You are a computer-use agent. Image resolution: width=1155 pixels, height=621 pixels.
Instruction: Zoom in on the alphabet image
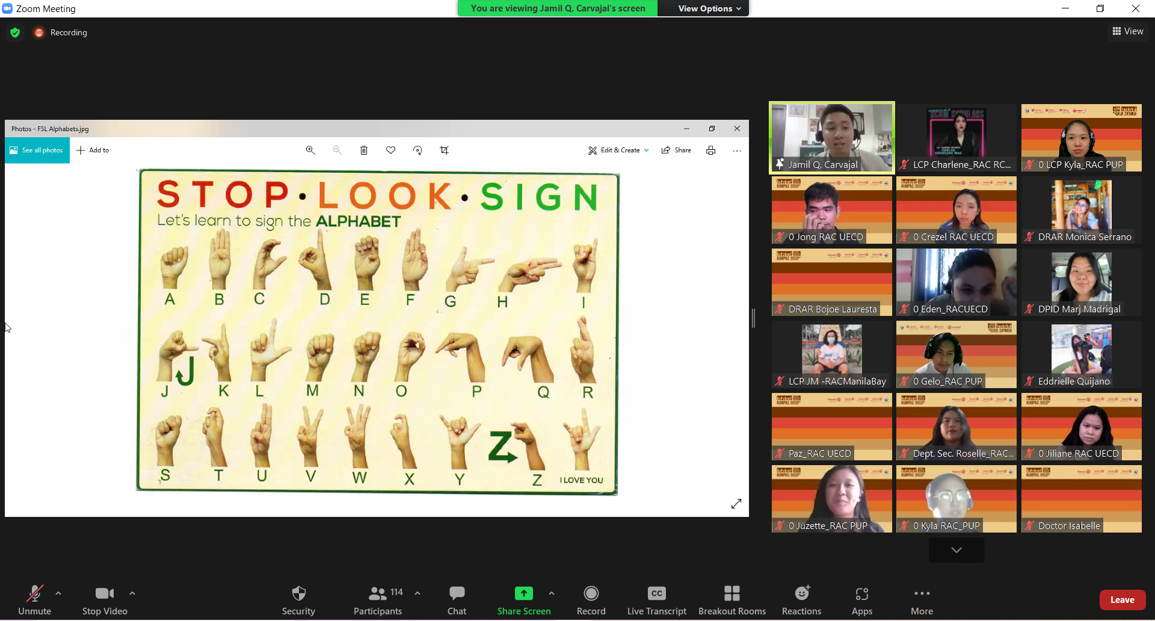pyautogui.click(x=310, y=150)
